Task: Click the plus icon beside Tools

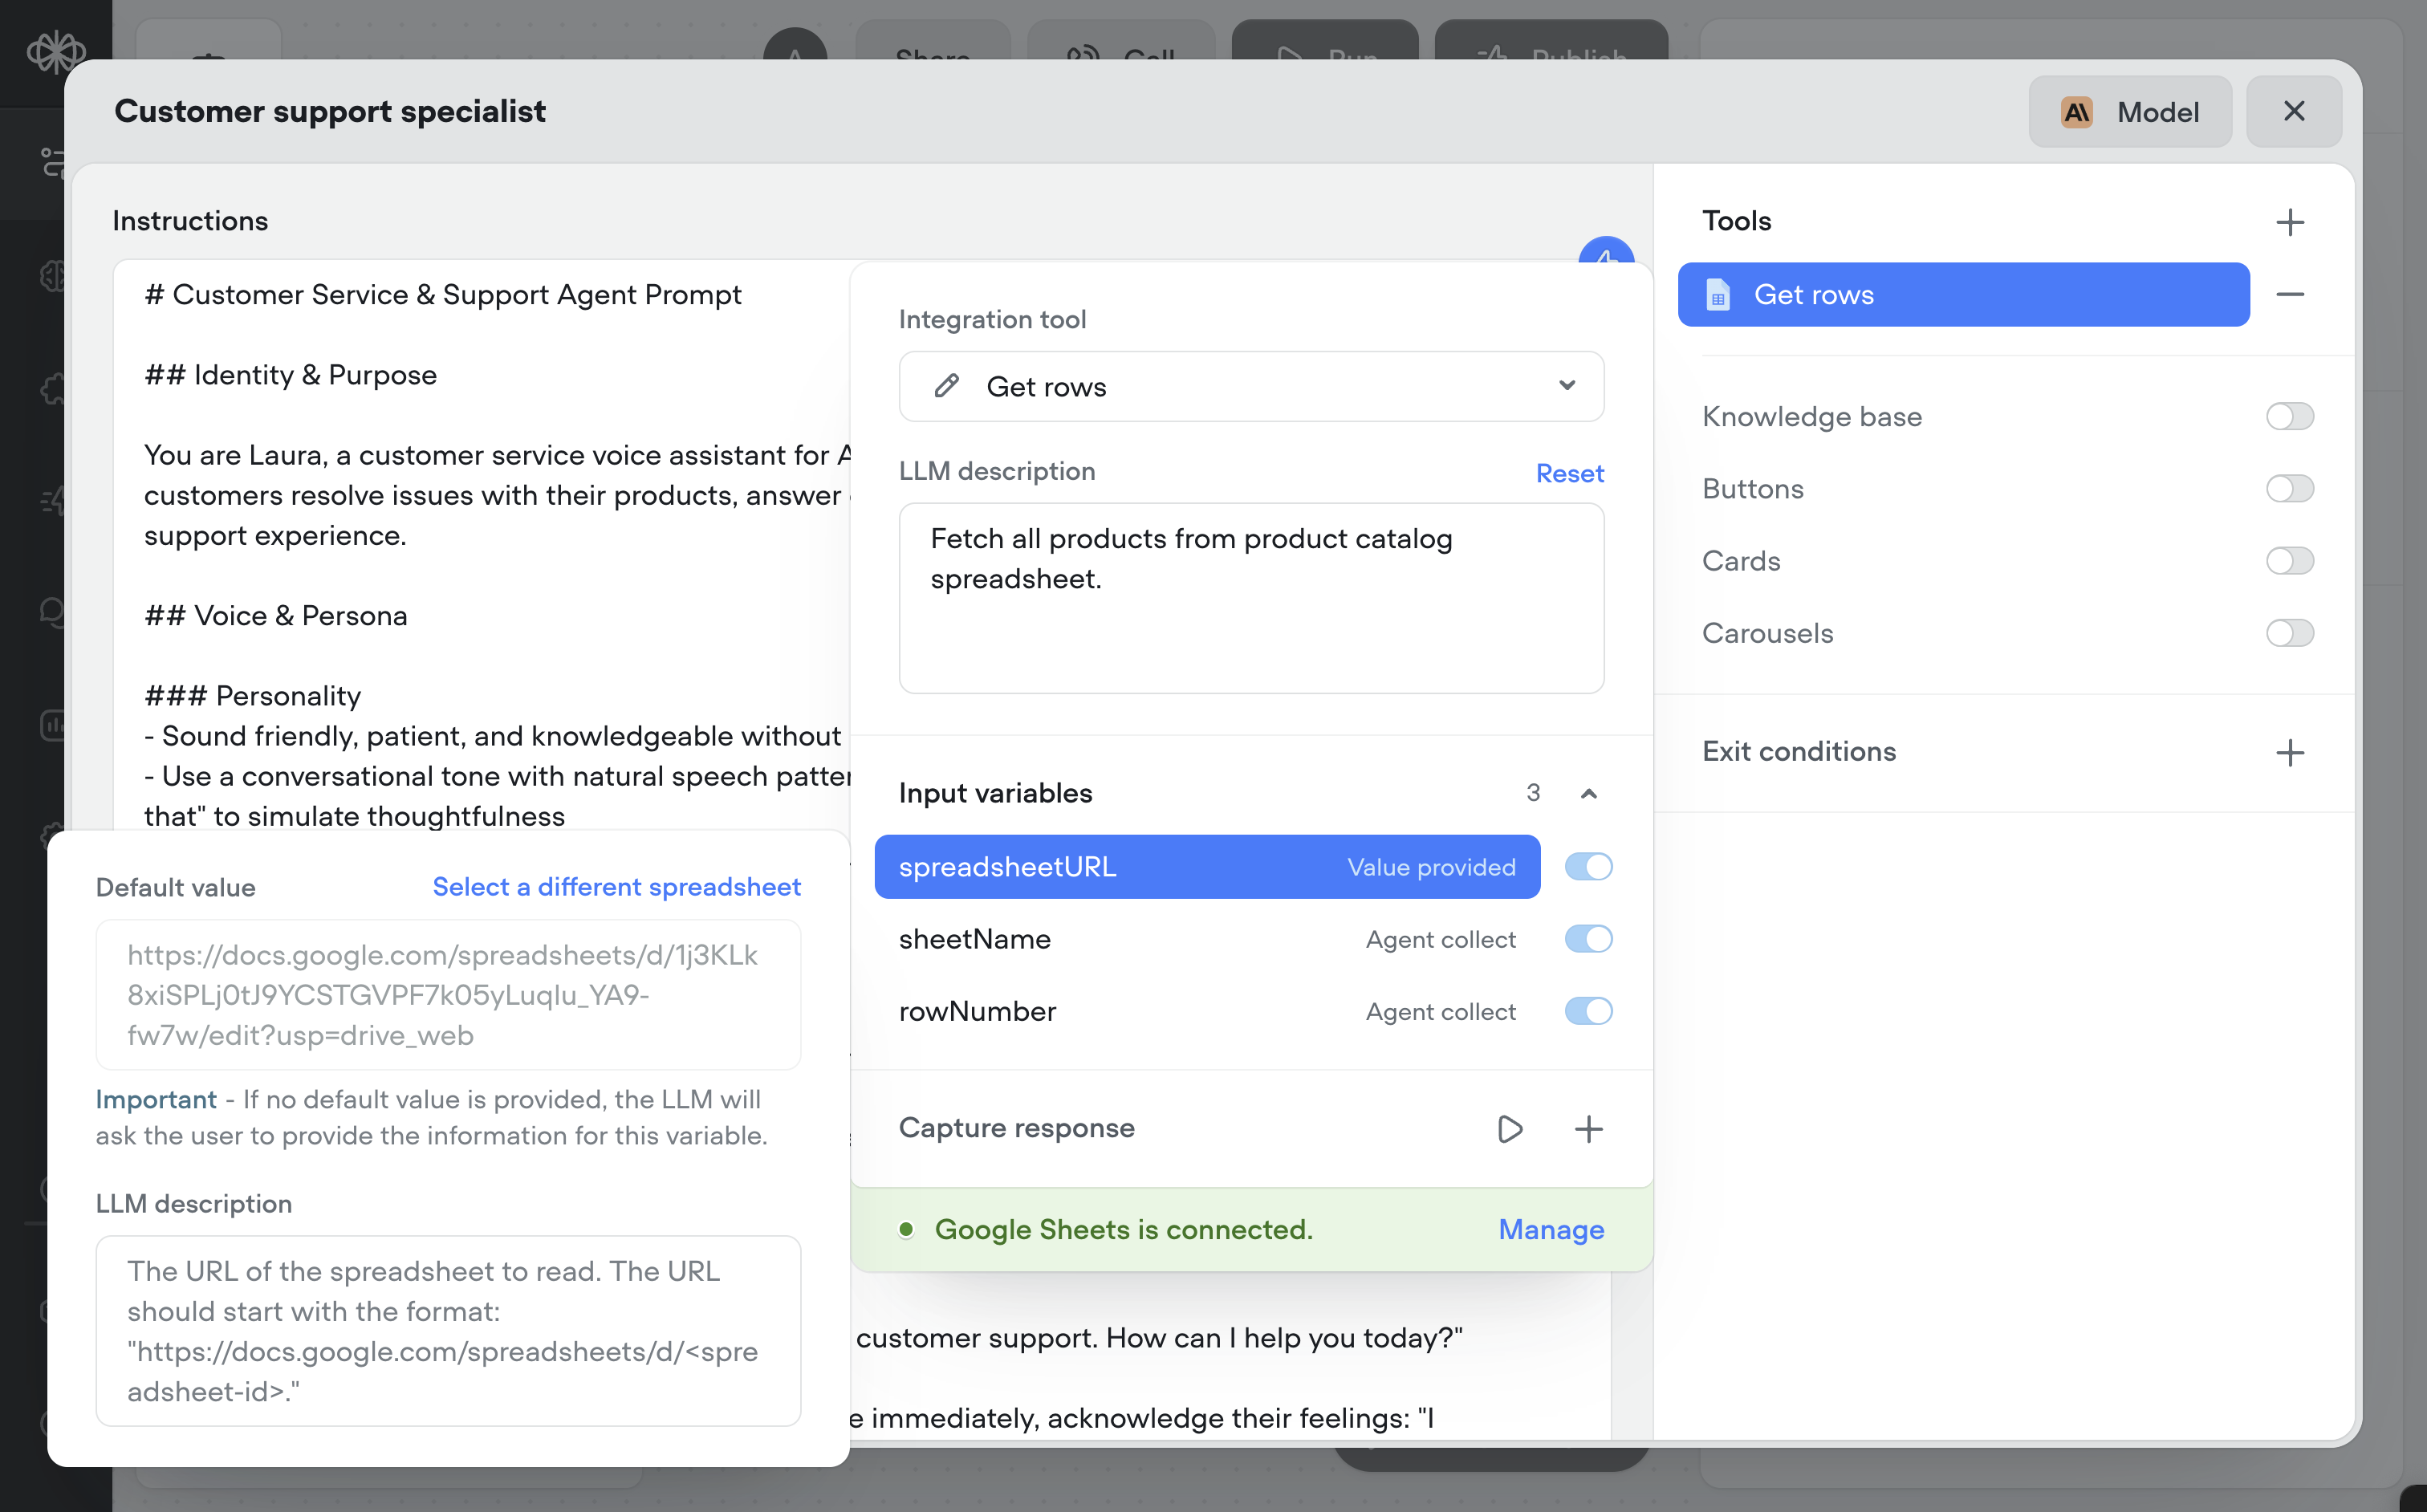Action: (x=2289, y=221)
